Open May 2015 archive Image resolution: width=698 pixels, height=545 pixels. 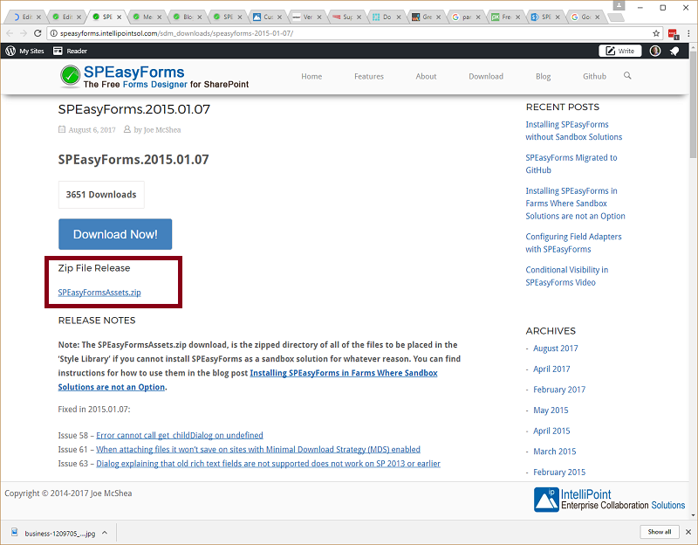(x=551, y=410)
